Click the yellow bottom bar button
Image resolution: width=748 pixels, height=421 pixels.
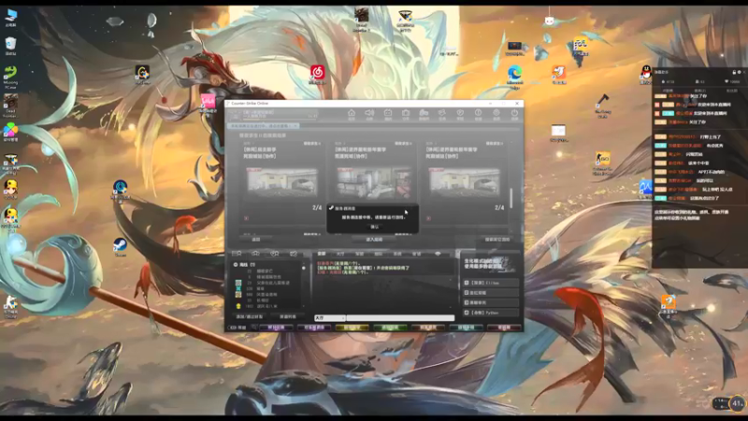tap(352, 328)
